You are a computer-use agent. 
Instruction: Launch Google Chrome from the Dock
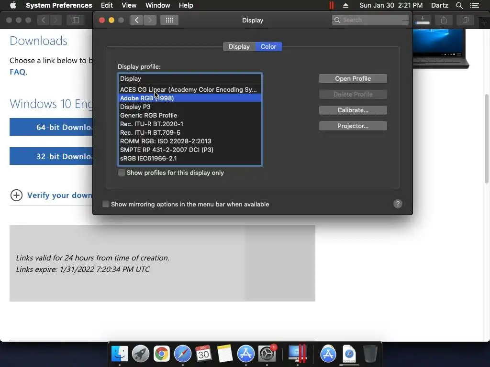point(161,354)
